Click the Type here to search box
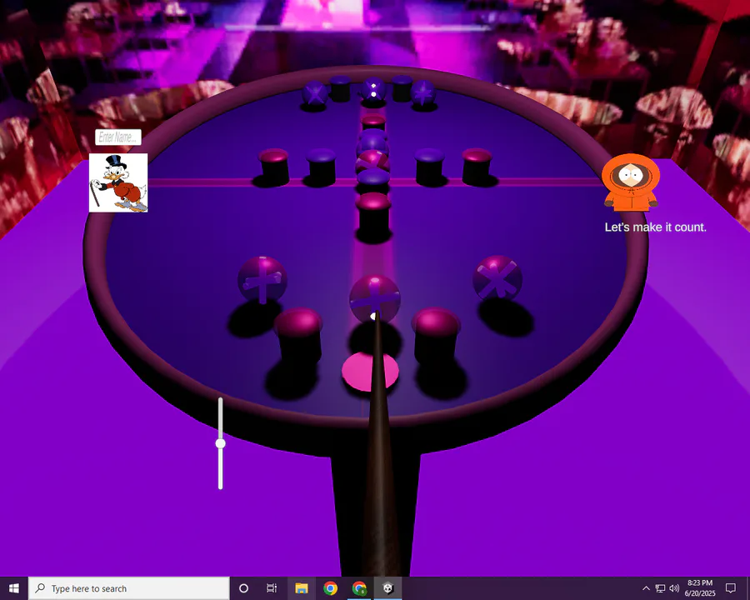Screen dimensions: 750x600 point(129,588)
